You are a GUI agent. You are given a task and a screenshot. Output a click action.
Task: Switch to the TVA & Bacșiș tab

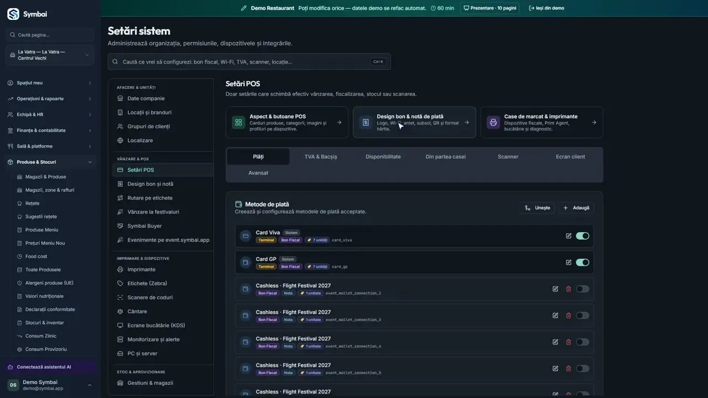pos(321,156)
